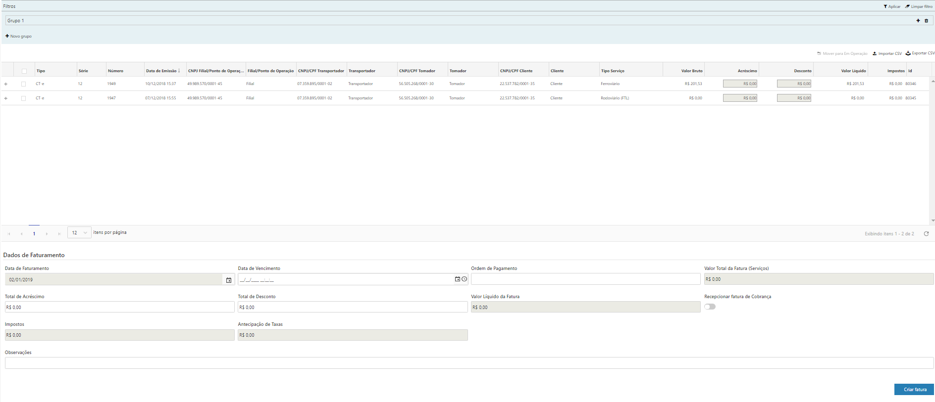Image resolution: width=935 pixels, height=402 pixels.
Task: Click Exportar CSV
Action: pyautogui.click(x=920, y=53)
